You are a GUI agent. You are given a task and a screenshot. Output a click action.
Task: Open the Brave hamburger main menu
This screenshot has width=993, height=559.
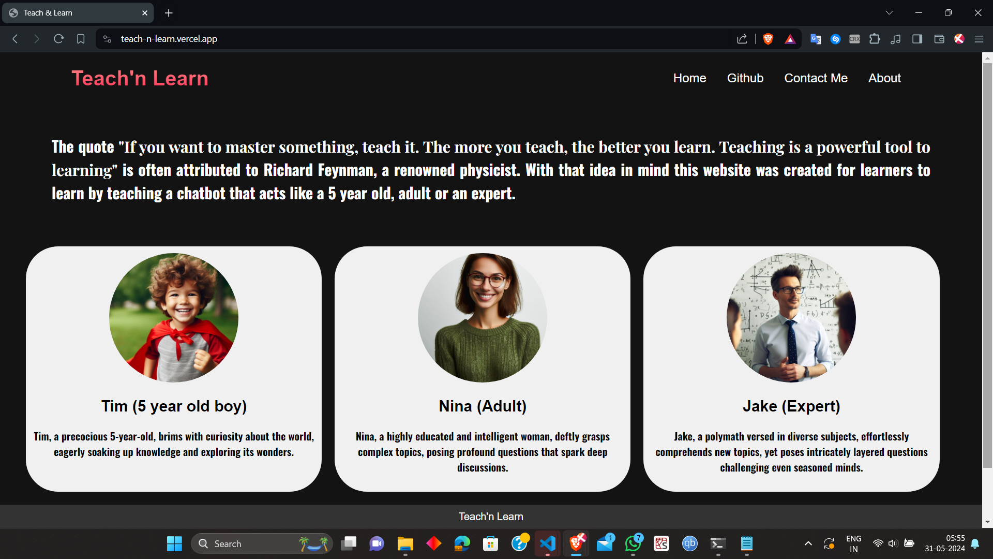(x=979, y=39)
